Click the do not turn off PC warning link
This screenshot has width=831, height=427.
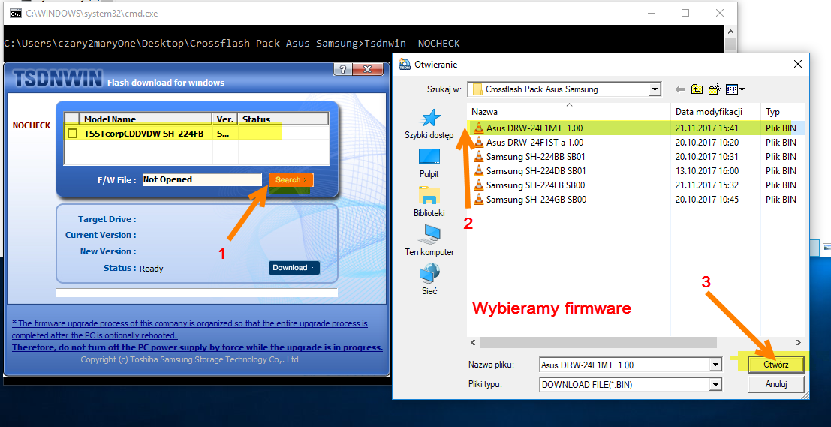point(197,347)
